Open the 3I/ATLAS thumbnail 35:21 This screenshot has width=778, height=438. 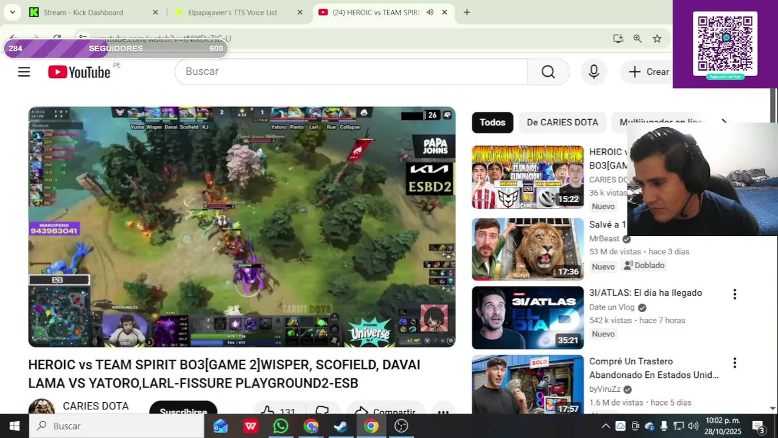click(x=528, y=318)
